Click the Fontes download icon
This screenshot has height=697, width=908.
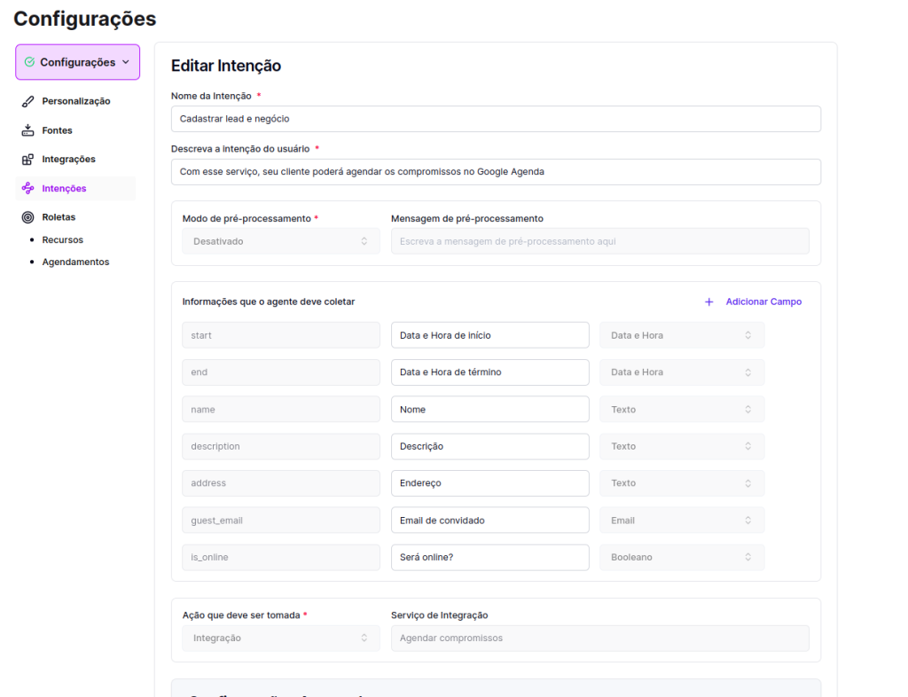(27, 130)
